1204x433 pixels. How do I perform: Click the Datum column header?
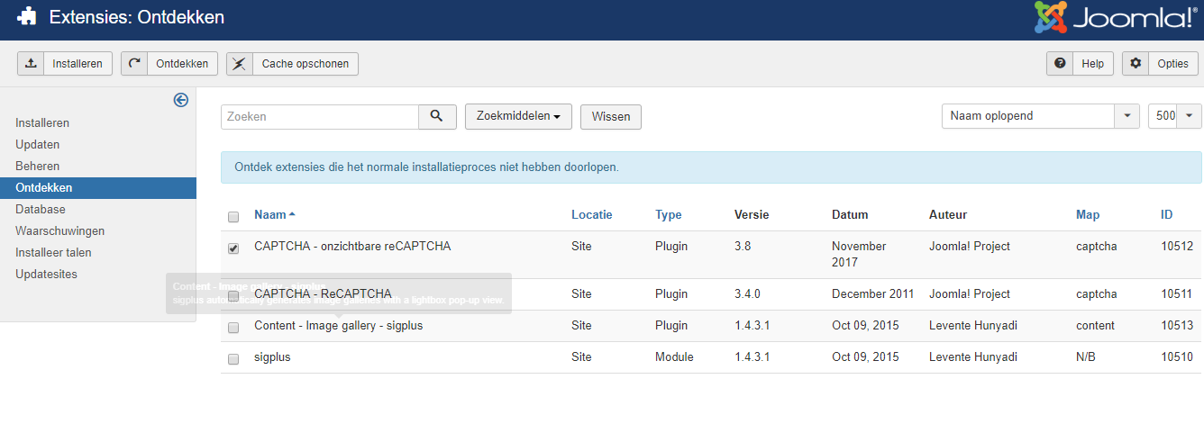click(x=850, y=215)
